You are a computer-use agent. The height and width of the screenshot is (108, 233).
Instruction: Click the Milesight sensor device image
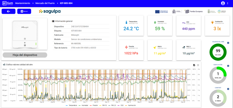(25, 34)
